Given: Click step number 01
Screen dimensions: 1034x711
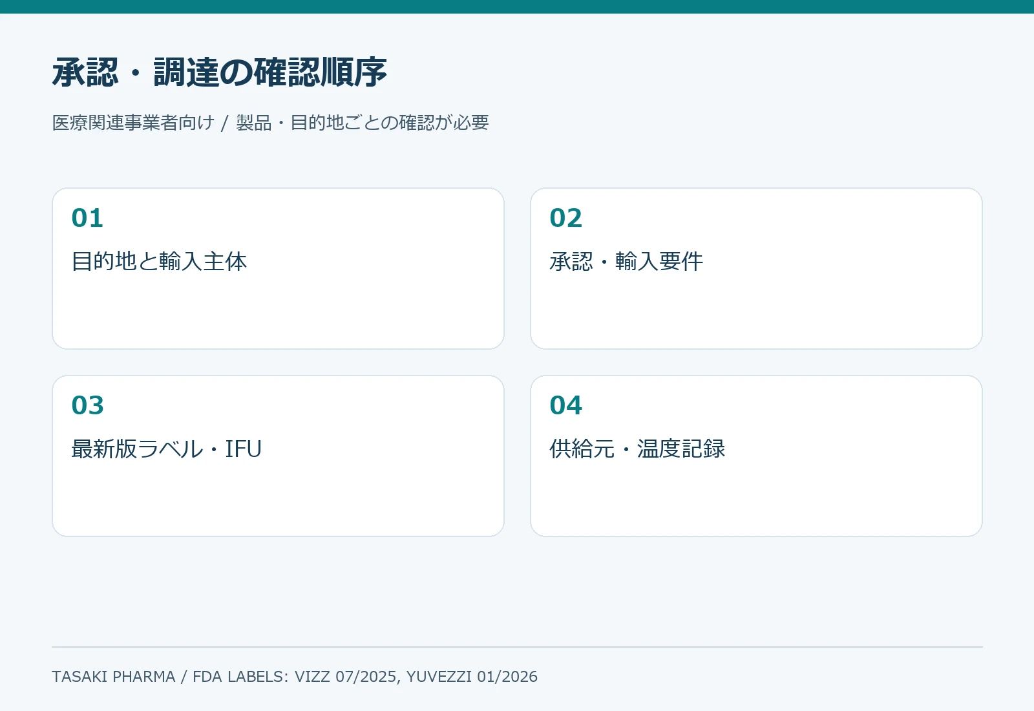Looking at the screenshot, I should (x=87, y=218).
